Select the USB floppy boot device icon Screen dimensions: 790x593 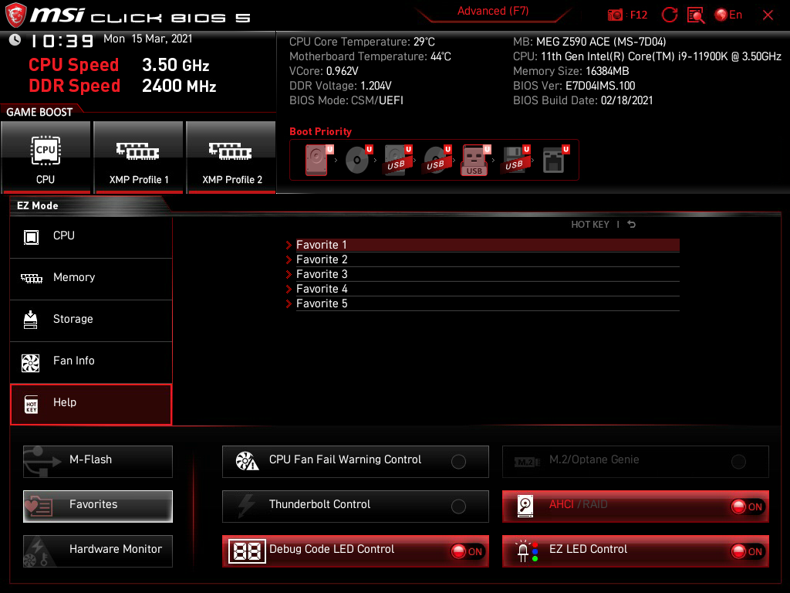pyautogui.click(x=515, y=160)
